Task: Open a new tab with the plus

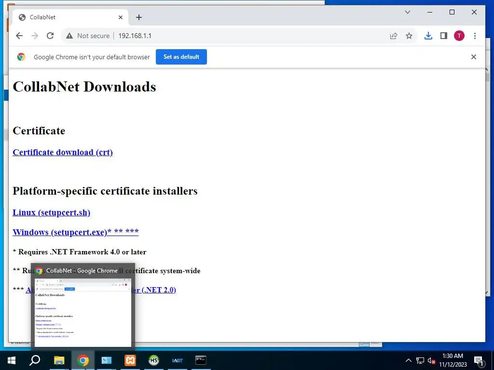Action: [x=139, y=17]
